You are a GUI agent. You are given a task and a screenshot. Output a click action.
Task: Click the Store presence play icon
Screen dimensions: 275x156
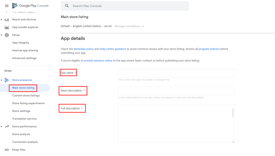(7, 80)
